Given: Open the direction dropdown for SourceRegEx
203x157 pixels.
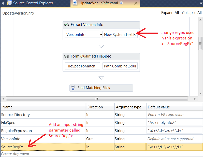Looking at the screenshot, I should click(100, 147).
